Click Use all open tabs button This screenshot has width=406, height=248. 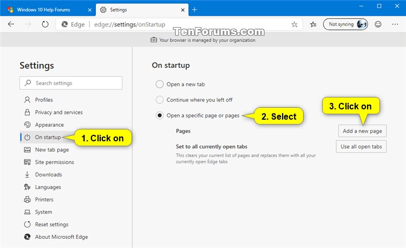pos(361,147)
